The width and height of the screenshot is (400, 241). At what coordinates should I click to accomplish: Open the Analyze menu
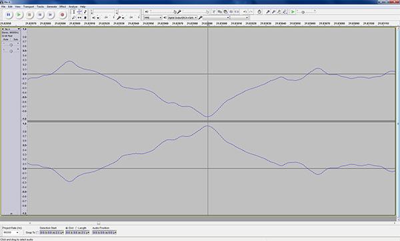(73, 7)
